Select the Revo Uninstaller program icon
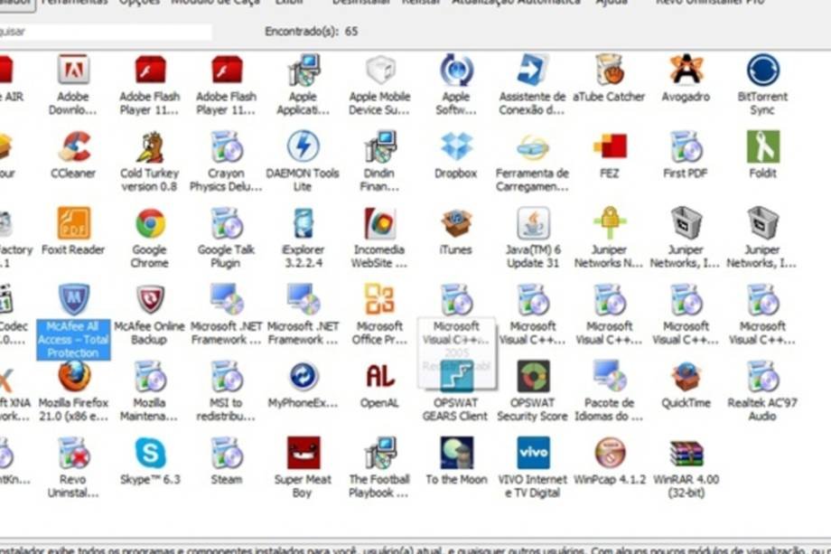 73,453
